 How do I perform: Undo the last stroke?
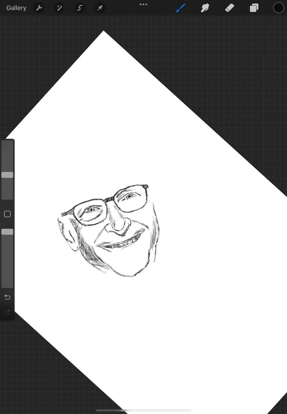(x=7, y=297)
